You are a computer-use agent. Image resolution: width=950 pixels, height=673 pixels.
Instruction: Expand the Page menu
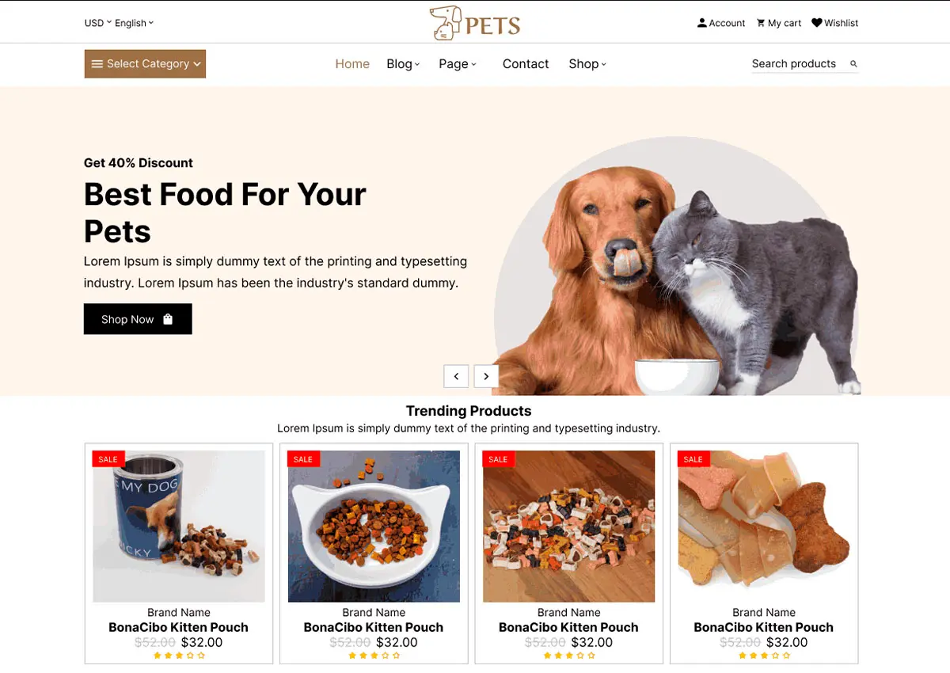click(x=458, y=64)
